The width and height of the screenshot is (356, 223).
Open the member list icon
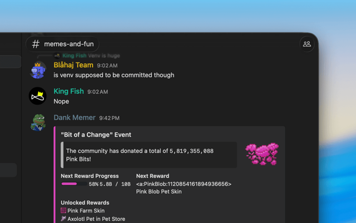pyautogui.click(x=306, y=44)
